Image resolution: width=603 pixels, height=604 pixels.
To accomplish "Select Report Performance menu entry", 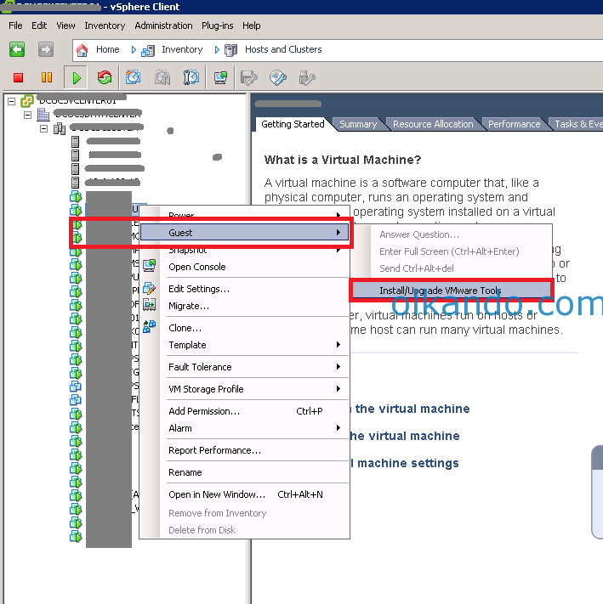I will point(244,450).
